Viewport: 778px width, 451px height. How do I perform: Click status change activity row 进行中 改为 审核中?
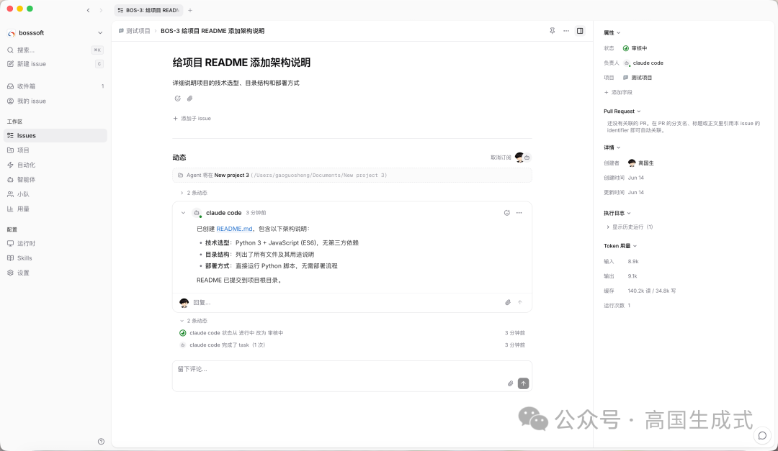[352, 333]
